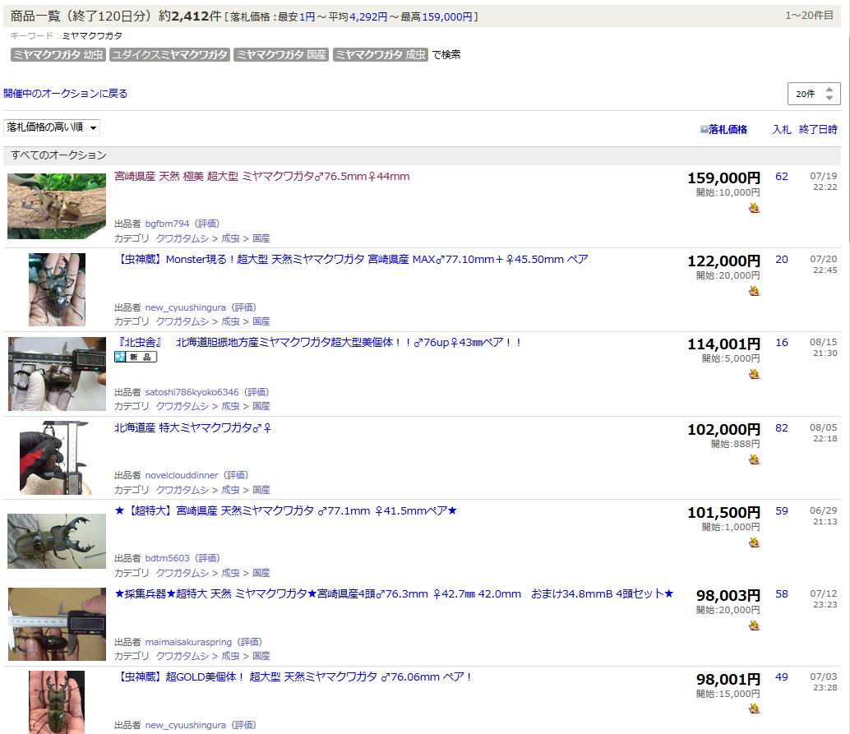850x734 pixels.
Task: Click the hammer icon under the 114,001円 price
Action: pyautogui.click(x=754, y=374)
